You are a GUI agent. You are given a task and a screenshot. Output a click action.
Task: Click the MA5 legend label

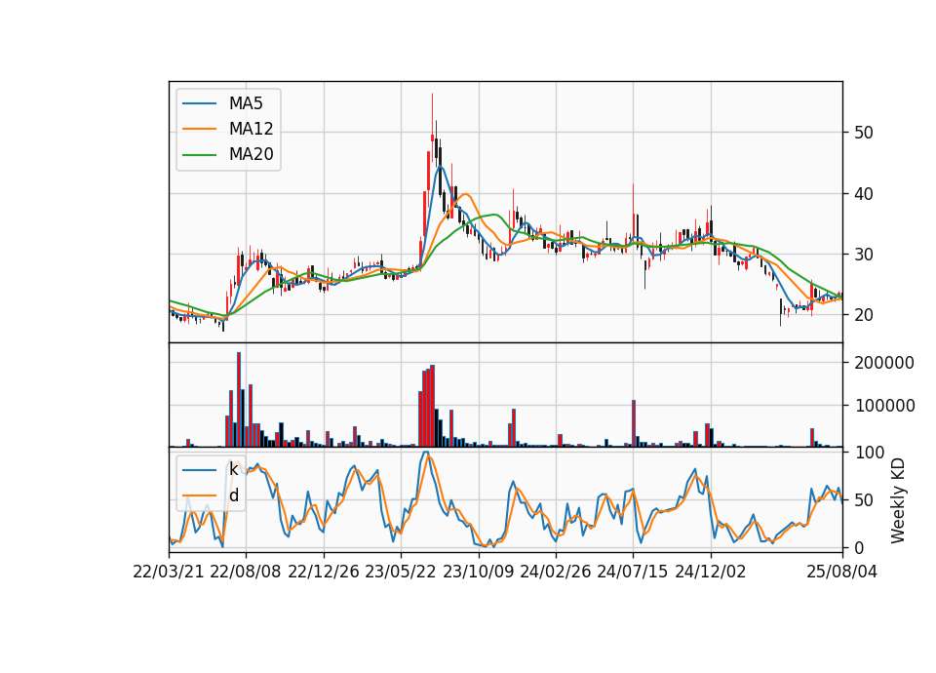point(246,103)
